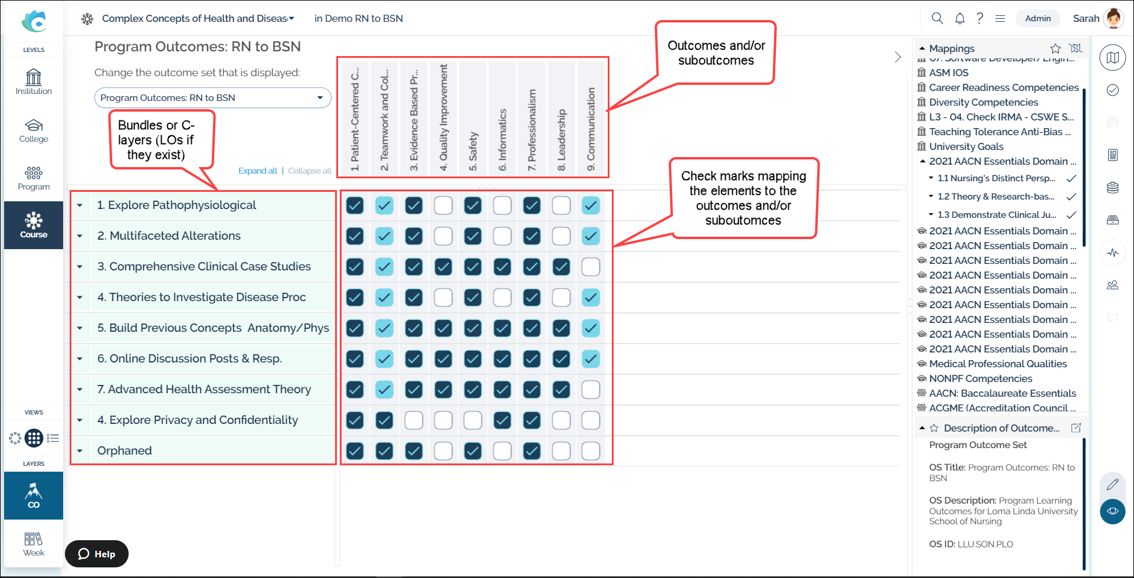Uncheck Explore Pathophysiological Patient-Centered checkbox
The image size is (1134, 578).
point(355,205)
